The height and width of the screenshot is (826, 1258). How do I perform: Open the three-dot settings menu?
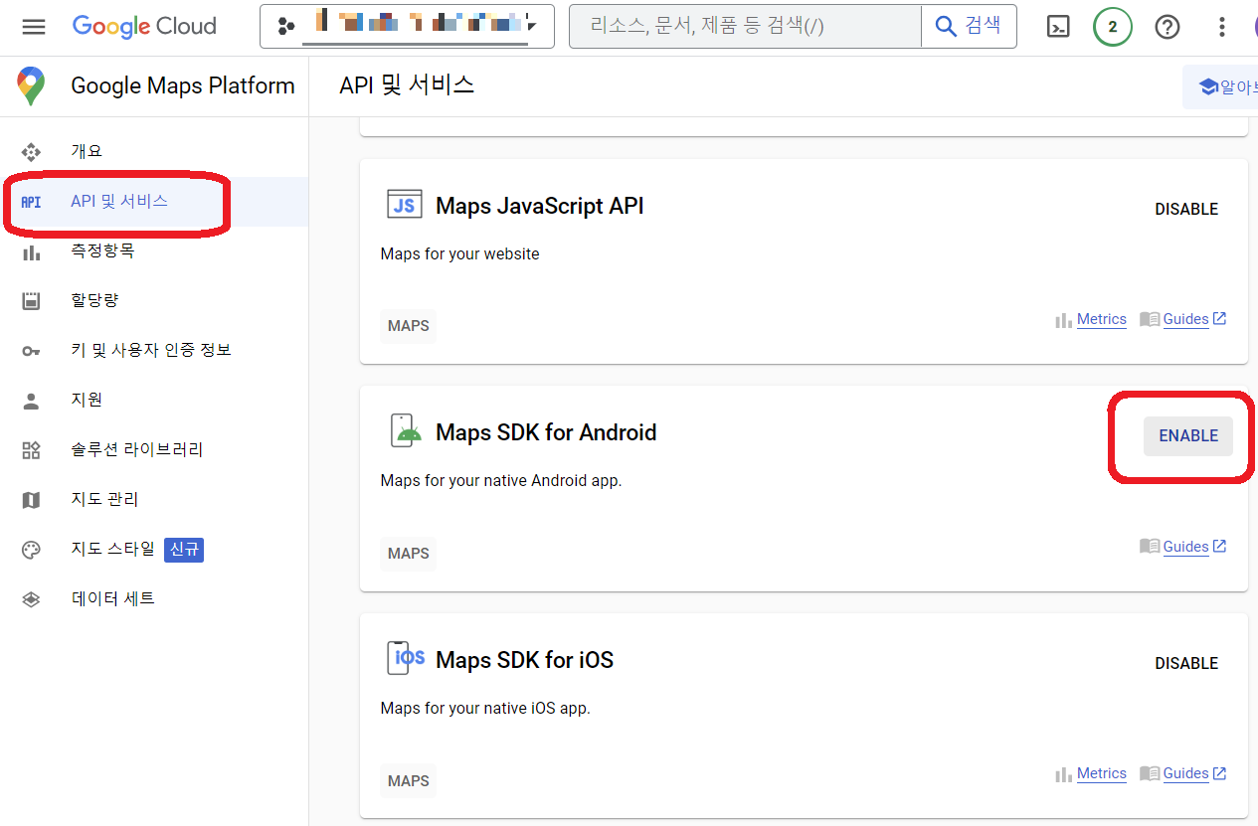[1222, 27]
